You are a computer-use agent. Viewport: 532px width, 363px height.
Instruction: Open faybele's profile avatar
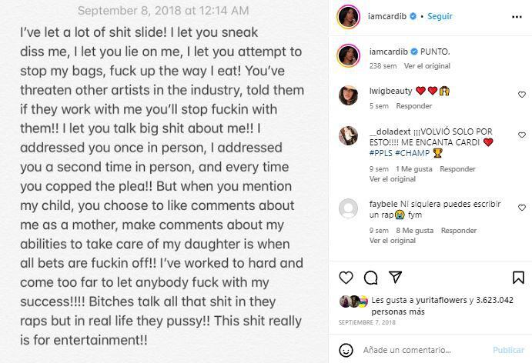click(348, 208)
